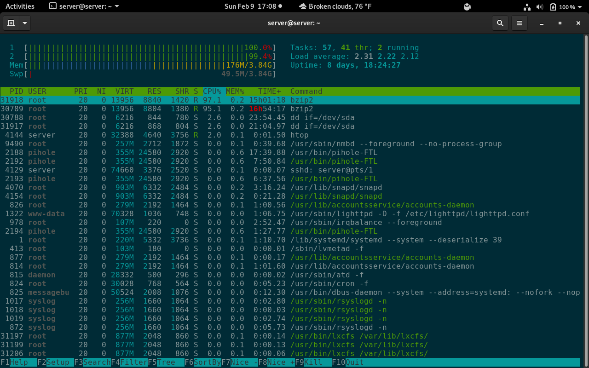Open the network status icon
The height and width of the screenshot is (368, 589).
(x=527, y=6)
